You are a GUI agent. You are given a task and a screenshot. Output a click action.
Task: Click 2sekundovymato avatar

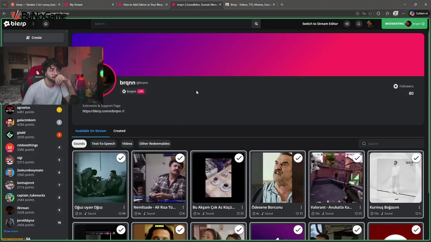10,172
